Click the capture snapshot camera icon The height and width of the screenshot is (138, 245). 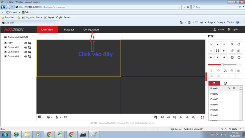point(162,117)
